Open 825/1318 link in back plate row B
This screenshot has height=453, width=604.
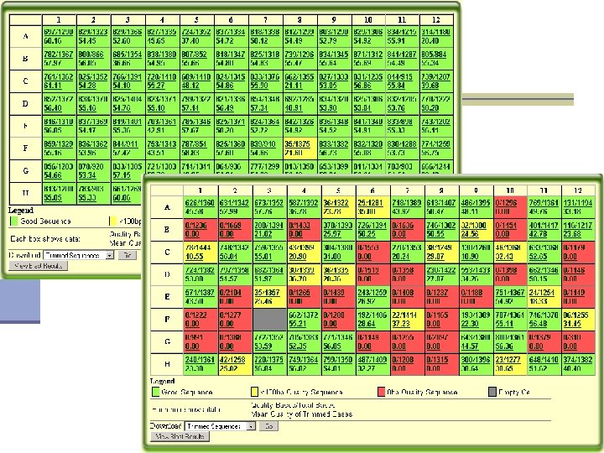point(265,55)
